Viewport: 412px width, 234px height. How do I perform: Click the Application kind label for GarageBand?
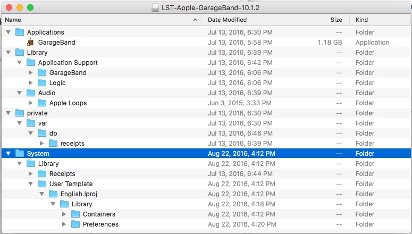[x=372, y=43]
